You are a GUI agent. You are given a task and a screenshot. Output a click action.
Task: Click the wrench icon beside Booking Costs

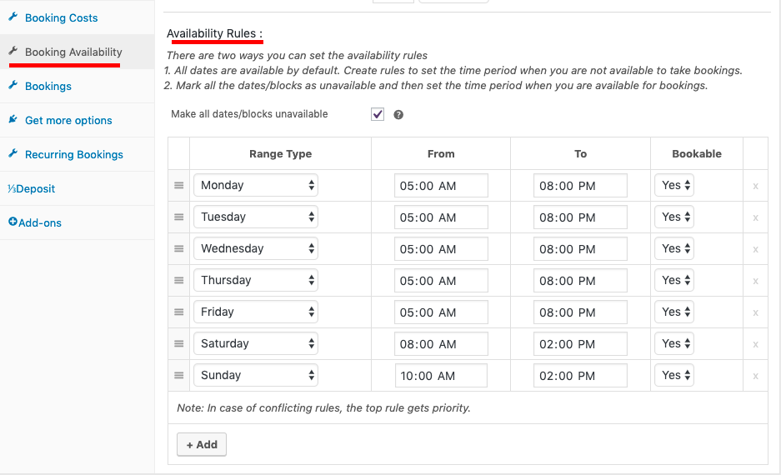coord(13,17)
